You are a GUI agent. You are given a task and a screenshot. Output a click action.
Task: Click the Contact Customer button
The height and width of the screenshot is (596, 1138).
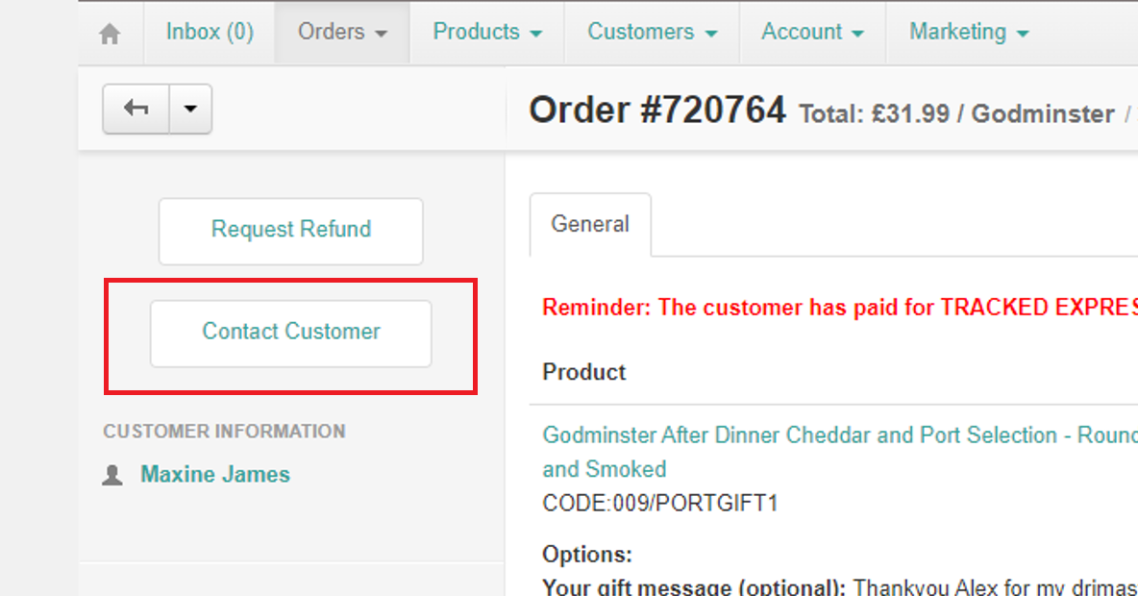(x=291, y=333)
